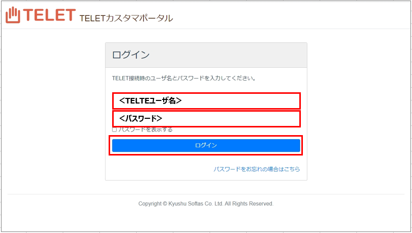The image size is (412, 233).
Task: Open パスワードをお忘れの場合はこちら link
Action: point(256,169)
